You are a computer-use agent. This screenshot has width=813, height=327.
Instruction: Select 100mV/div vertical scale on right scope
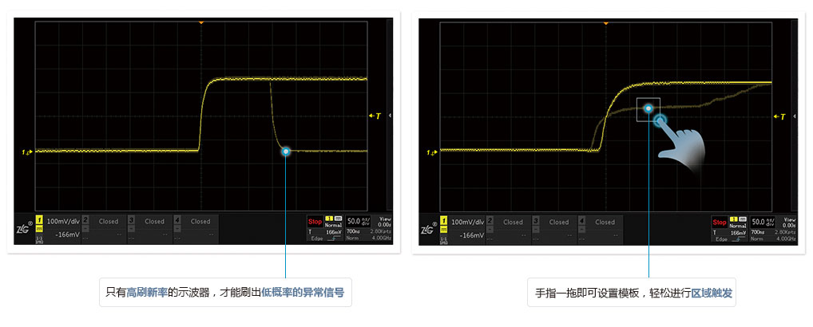[467, 222]
